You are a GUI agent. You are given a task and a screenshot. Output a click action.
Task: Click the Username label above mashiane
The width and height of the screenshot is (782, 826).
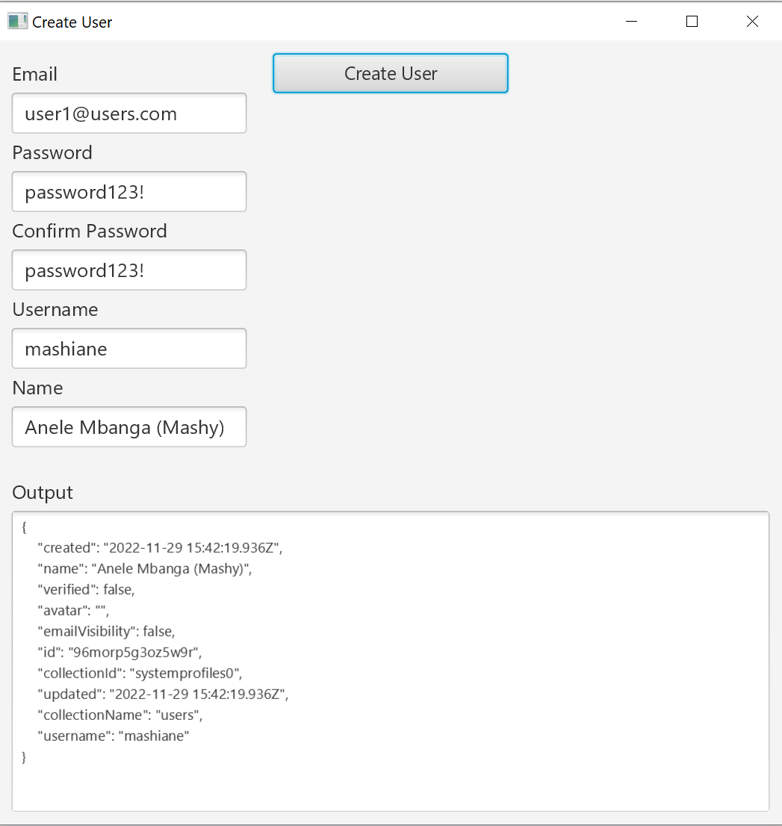[55, 310]
